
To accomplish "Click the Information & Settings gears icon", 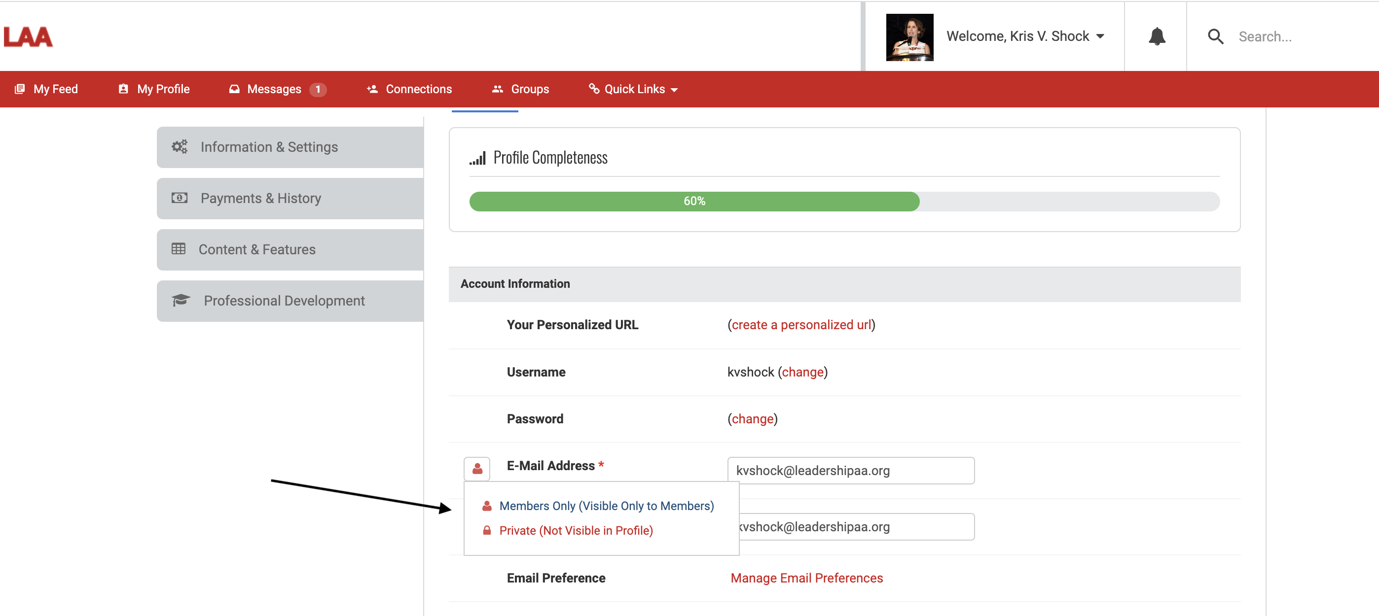I will coord(180,146).
